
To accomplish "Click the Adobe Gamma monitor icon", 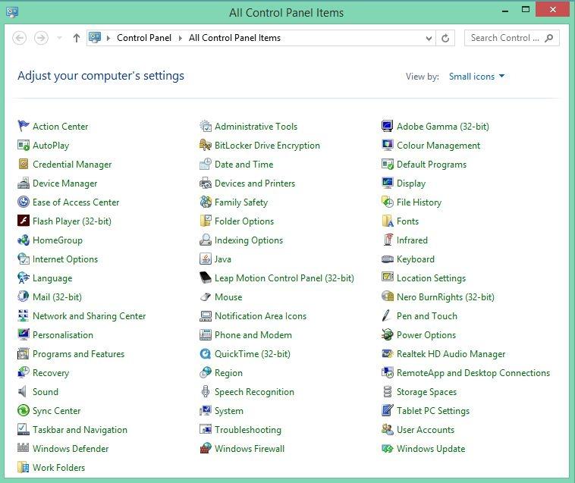I will [387, 126].
